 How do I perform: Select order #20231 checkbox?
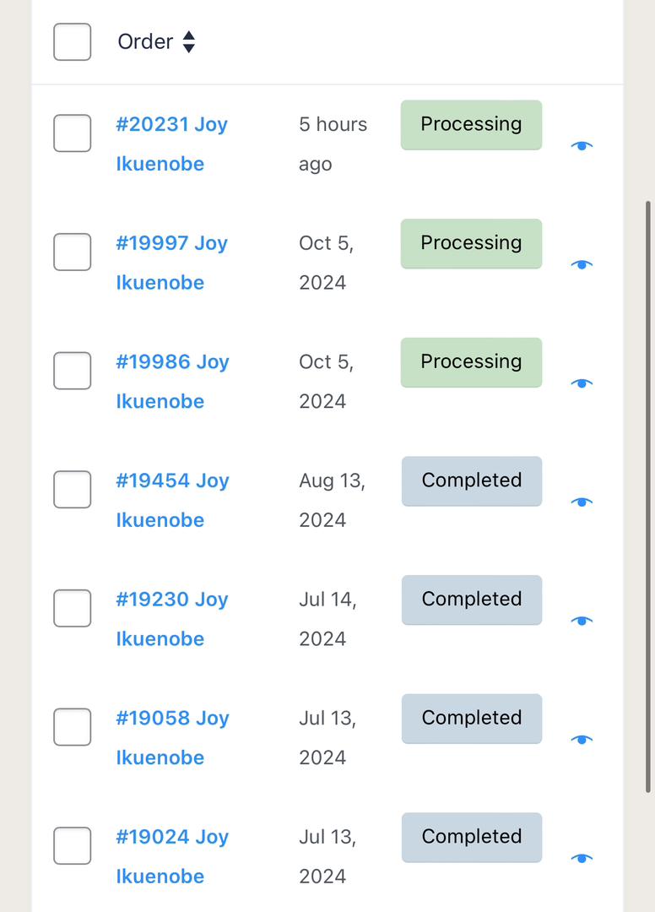point(73,133)
